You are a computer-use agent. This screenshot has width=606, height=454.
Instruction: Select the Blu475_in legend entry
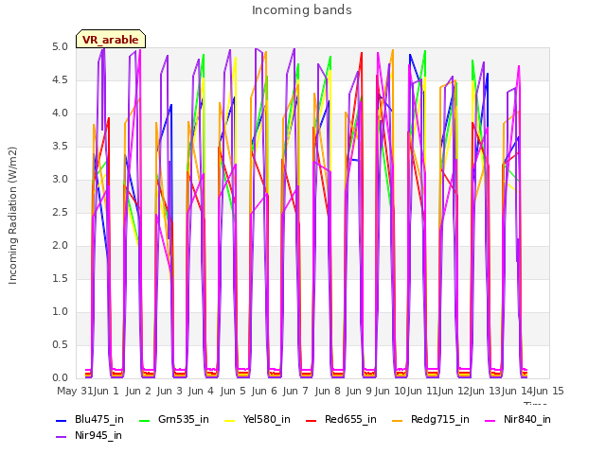(90, 419)
